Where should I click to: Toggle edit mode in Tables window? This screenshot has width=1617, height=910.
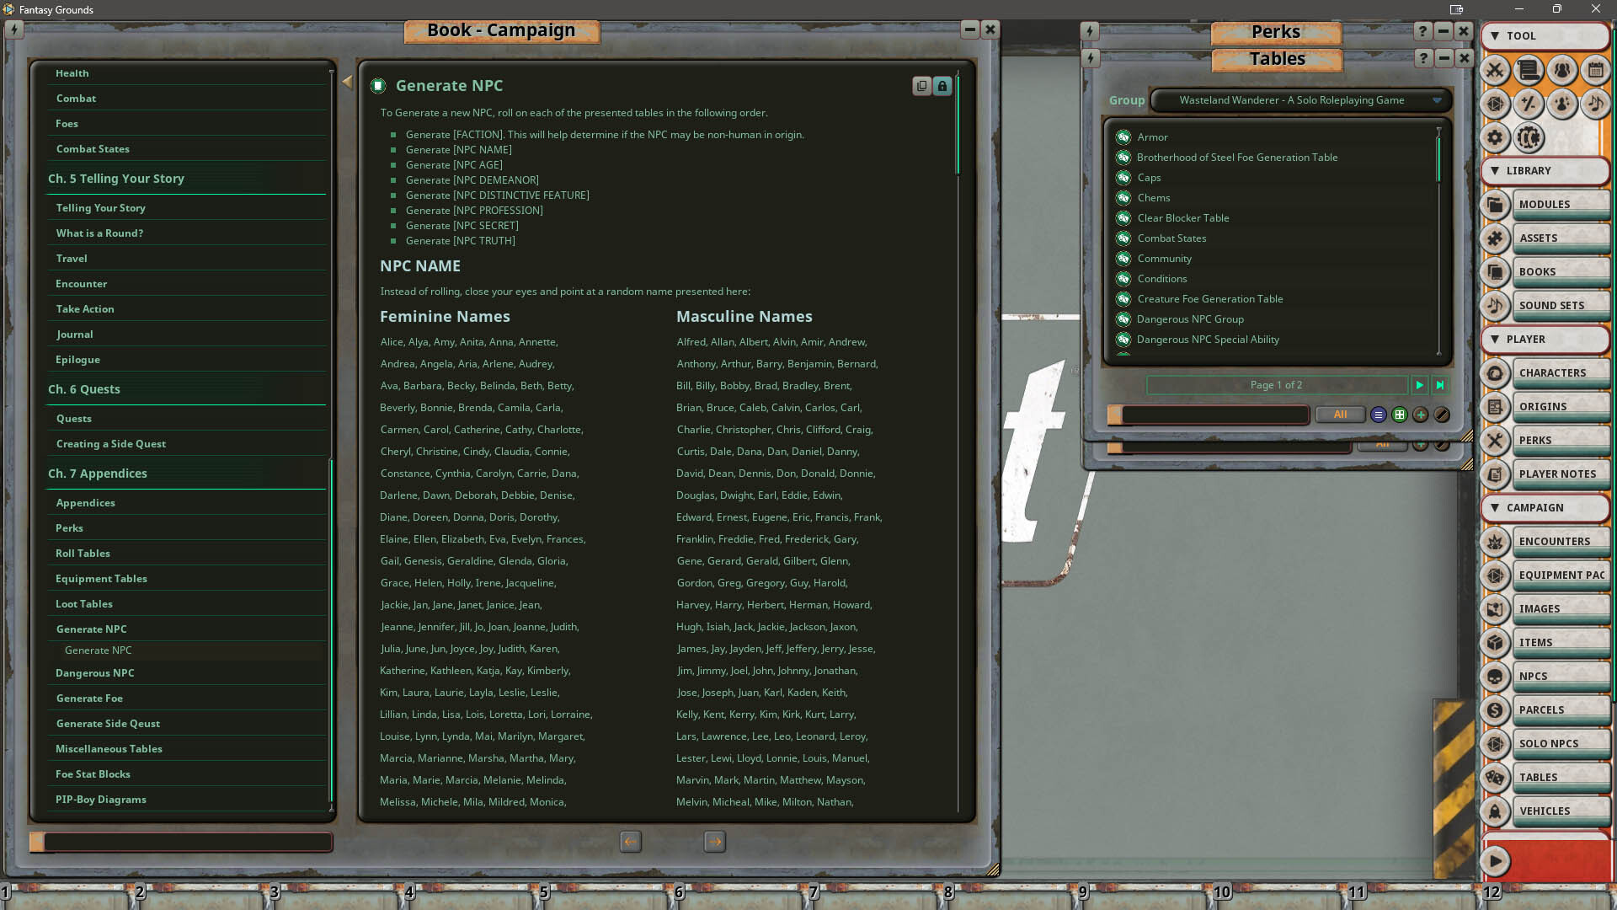point(1442,415)
